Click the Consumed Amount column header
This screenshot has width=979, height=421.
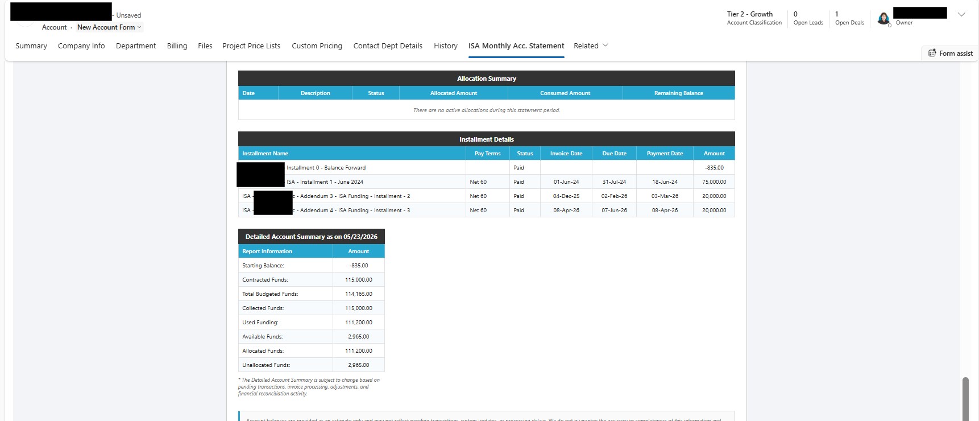[x=565, y=93]
